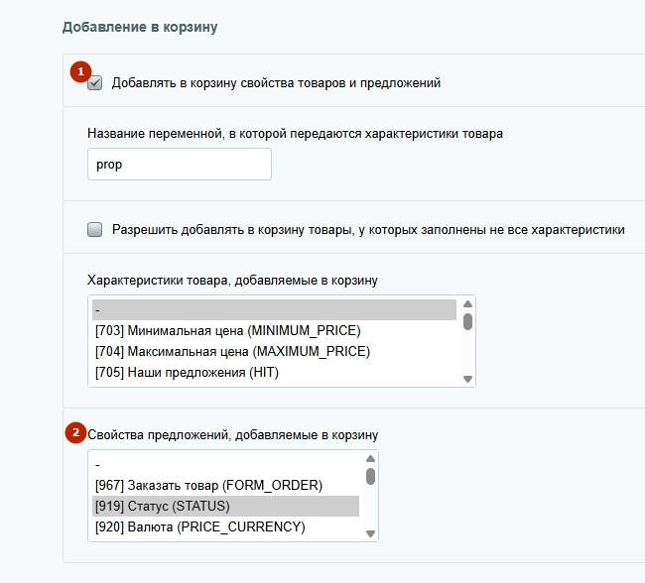The width and height of the screenshot is (645, 583).
Task: Click the 'Добавление в корзину' section heading
Action: point(140,27)
